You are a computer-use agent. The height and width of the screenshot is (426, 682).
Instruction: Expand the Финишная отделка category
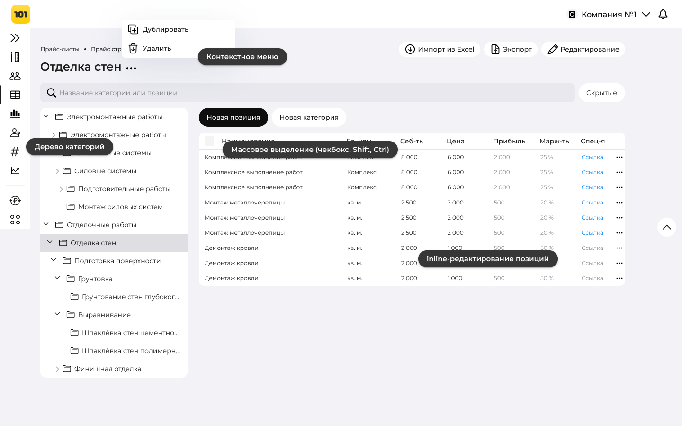57,369
